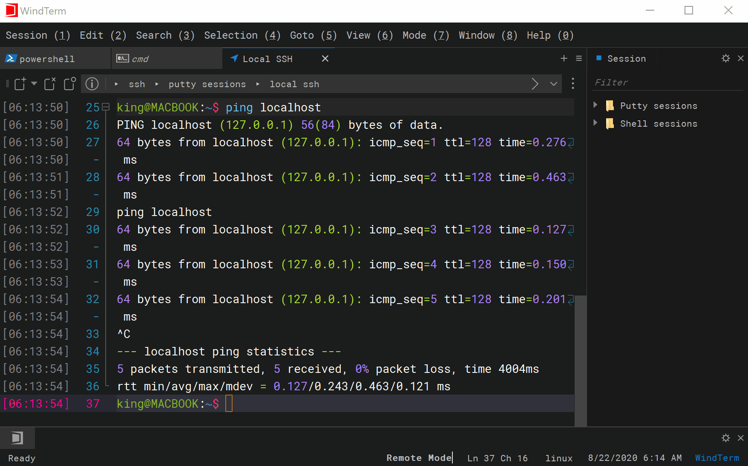
Task: Select the Session panel tab
Action: pos(621,59)
